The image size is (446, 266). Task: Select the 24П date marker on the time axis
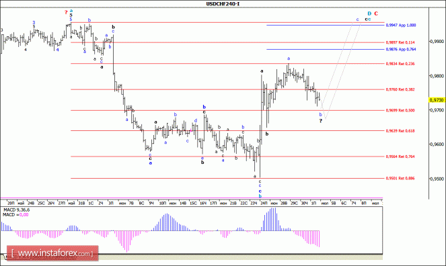click(264, 204)
